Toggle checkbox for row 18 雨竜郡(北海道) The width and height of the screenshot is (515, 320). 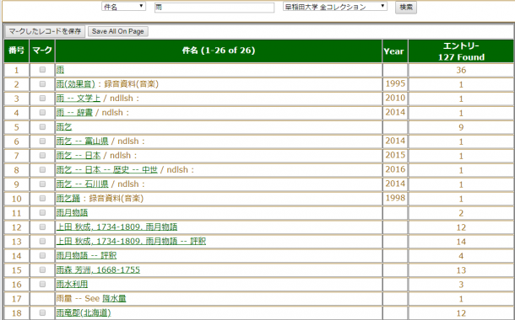click(x=42, y=312)
